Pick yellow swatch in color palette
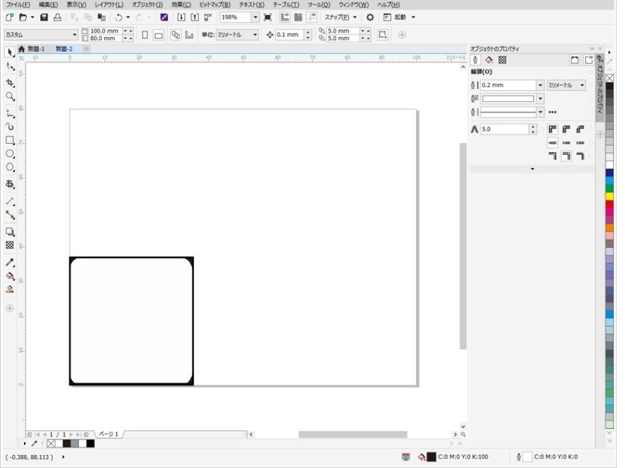This screenshot has width=625, height=468. point(609,196)
